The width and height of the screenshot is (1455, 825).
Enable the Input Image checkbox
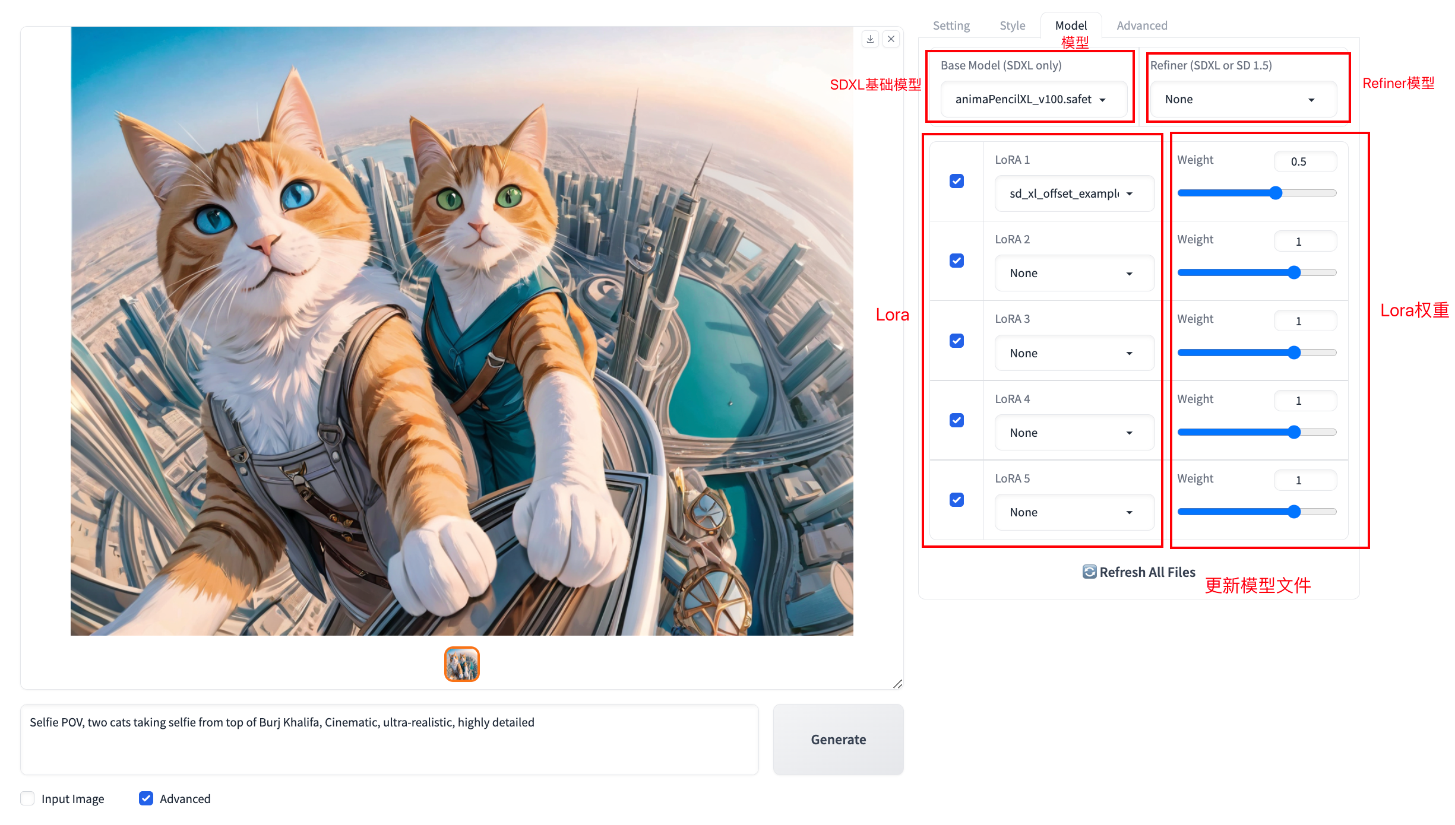(27, 798)
